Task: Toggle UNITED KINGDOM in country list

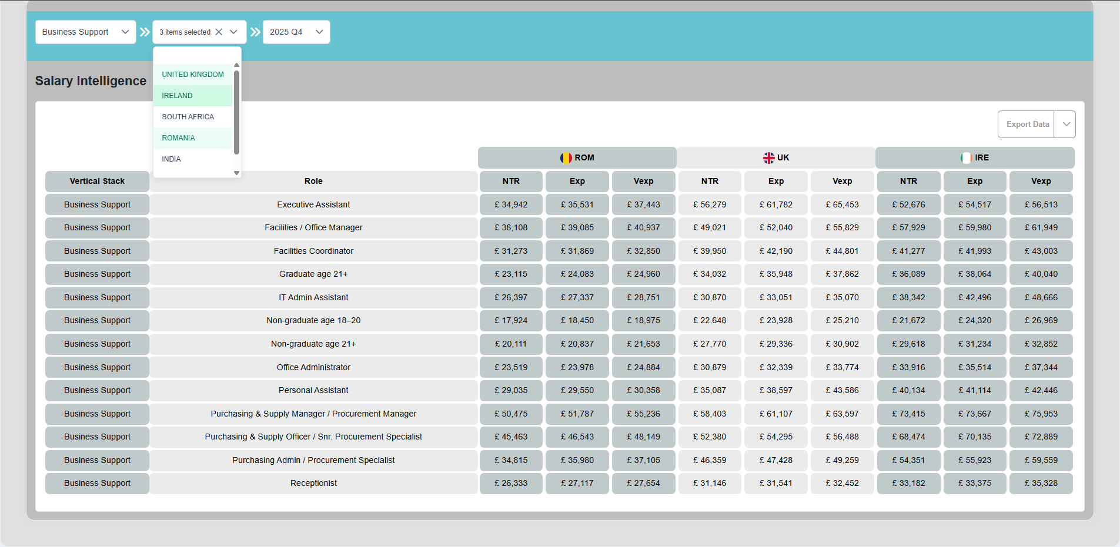Action: (193, 75)
